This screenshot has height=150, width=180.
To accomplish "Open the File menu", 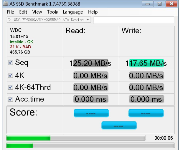I will [10, 12].
